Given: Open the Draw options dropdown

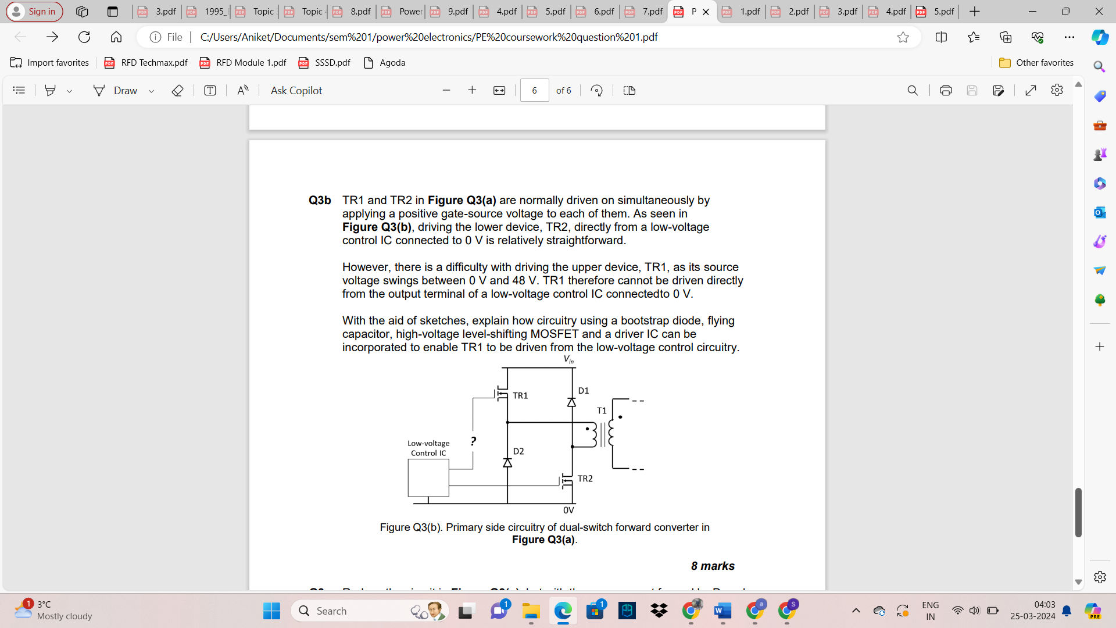Looking at the screenshot, I should coord(151,90).
